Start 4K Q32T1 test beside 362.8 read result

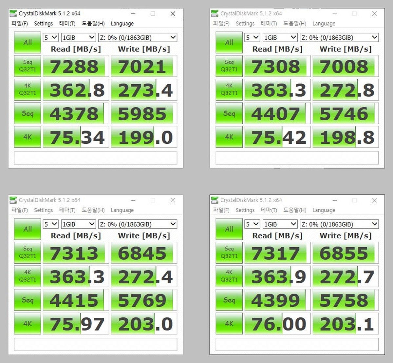(x=28, y=90)
